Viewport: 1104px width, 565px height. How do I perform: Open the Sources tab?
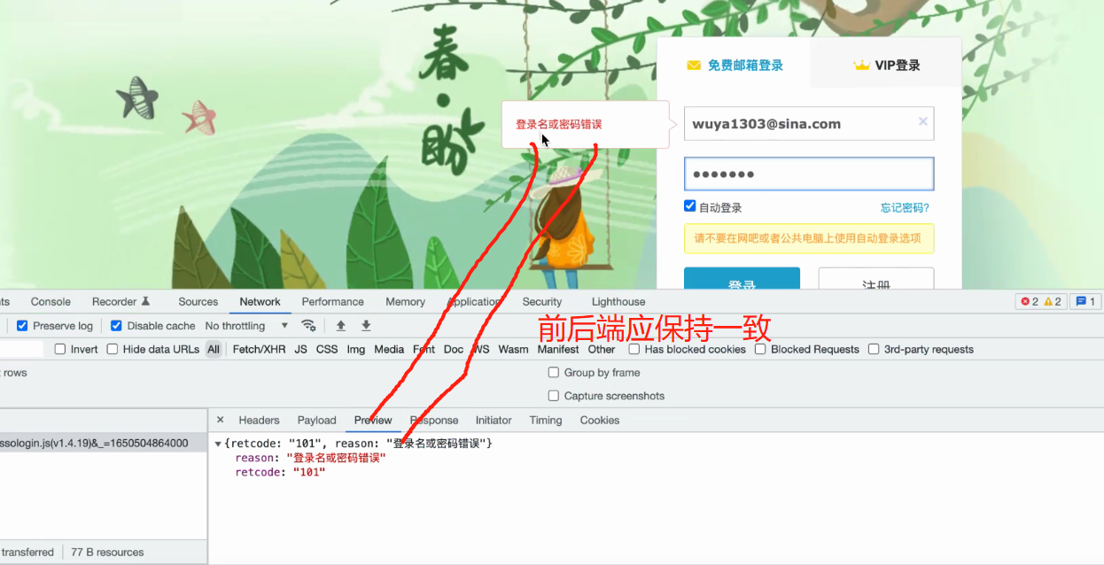198,301
